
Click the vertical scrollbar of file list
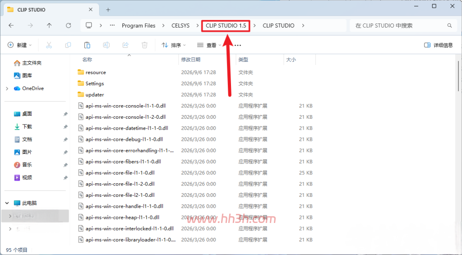tap(458, 76)
